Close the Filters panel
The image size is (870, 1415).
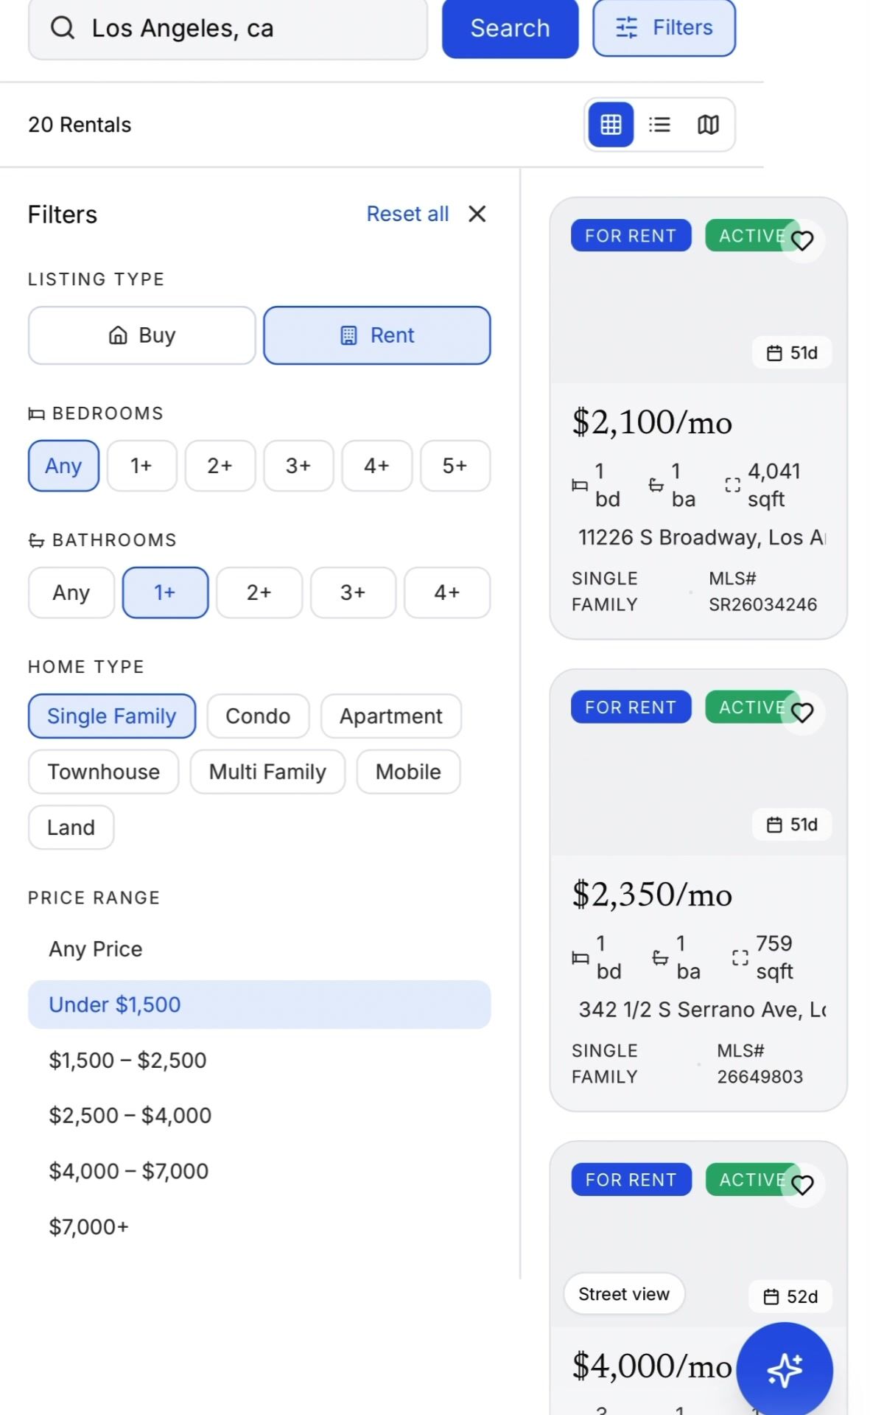pyautogui.click(x=477, y=214)
